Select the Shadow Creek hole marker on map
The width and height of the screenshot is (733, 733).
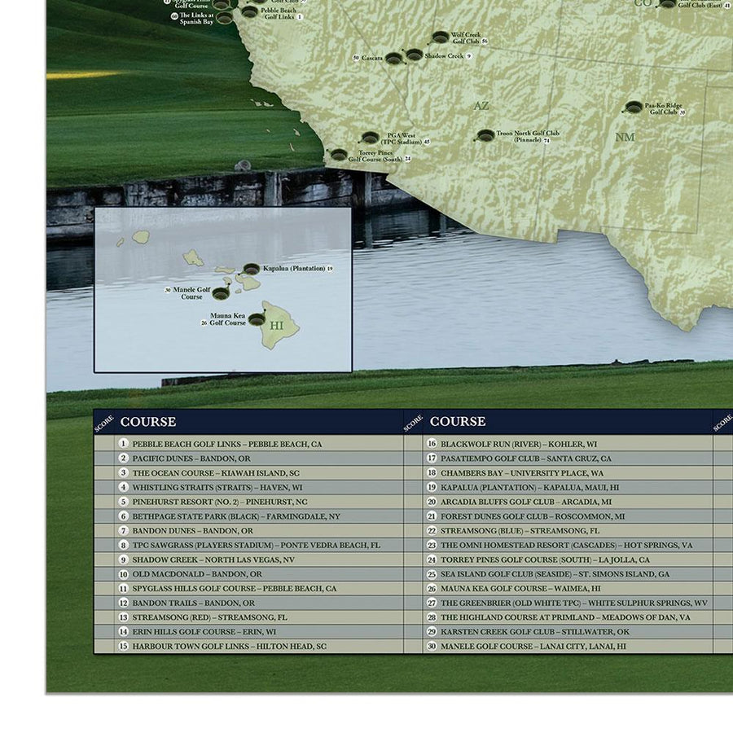[415, 55]
